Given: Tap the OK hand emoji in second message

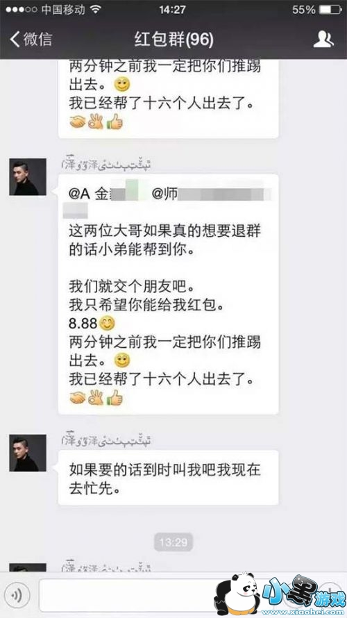Looking at the screenshot, I should (96, 398).
